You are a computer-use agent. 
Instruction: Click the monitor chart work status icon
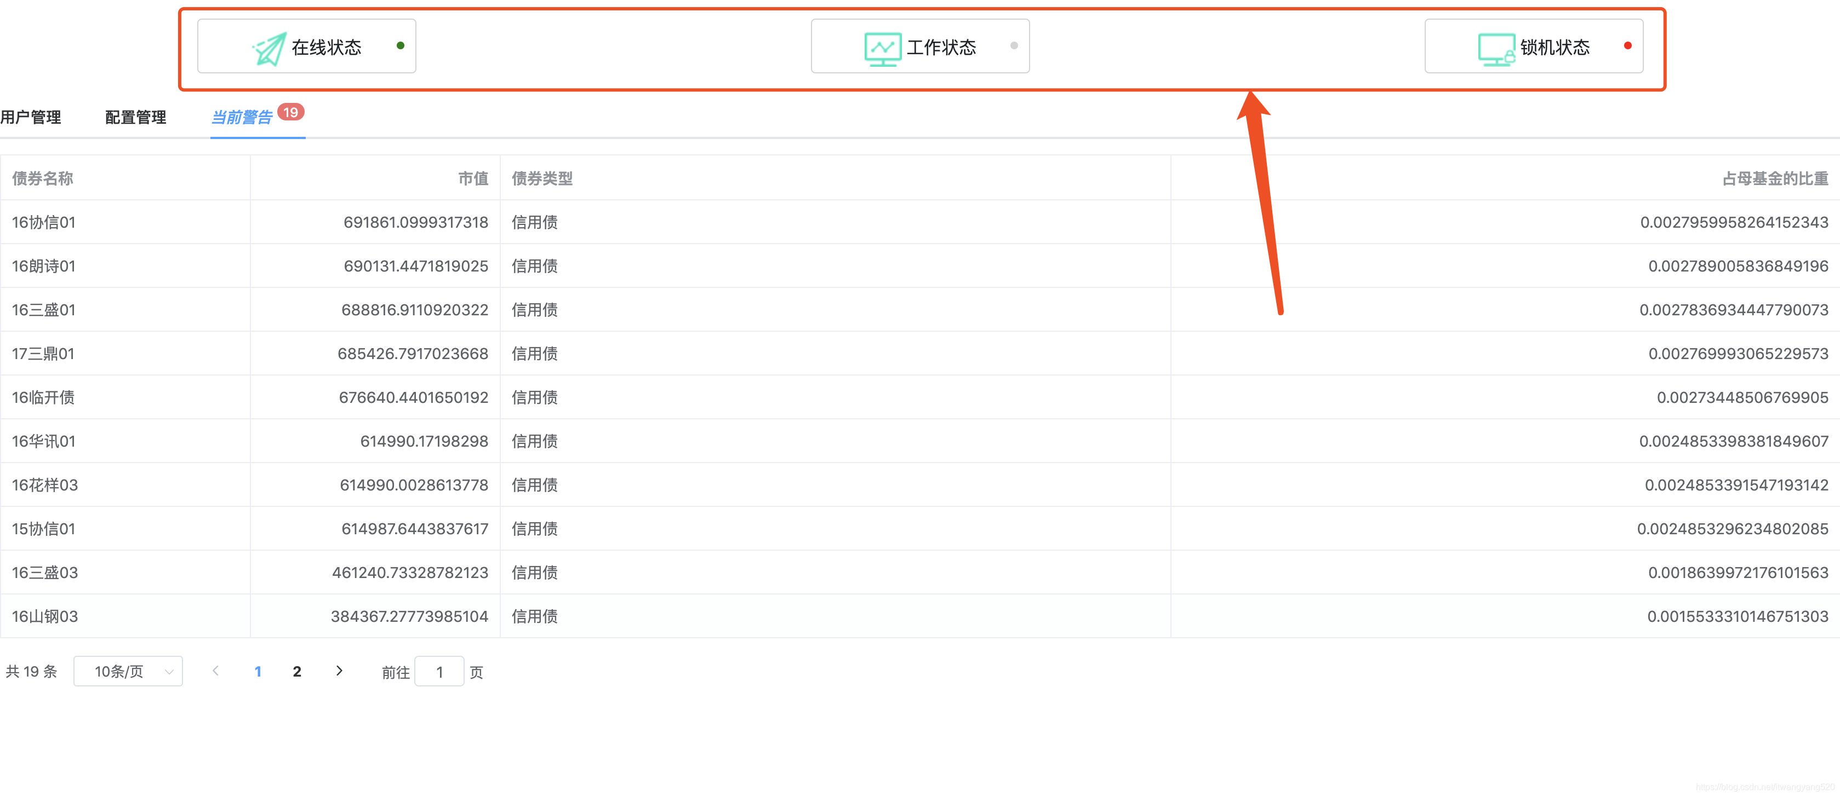click(x=882, y=49)
